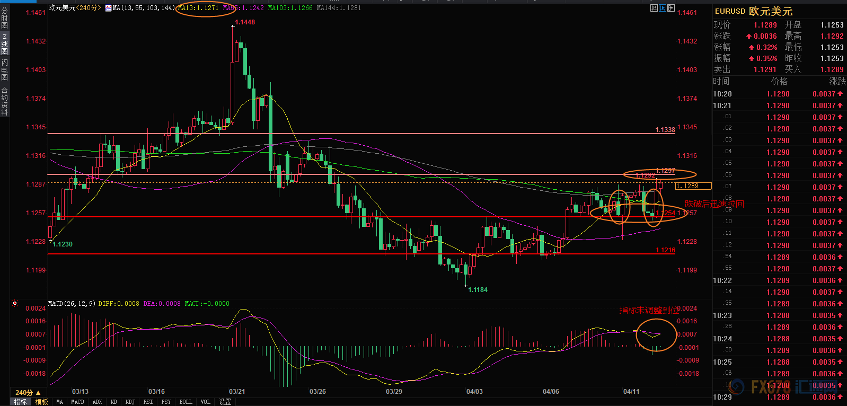847x406 pixels.
Task: Click the 10:21 time row
Action: pos(779,105)
